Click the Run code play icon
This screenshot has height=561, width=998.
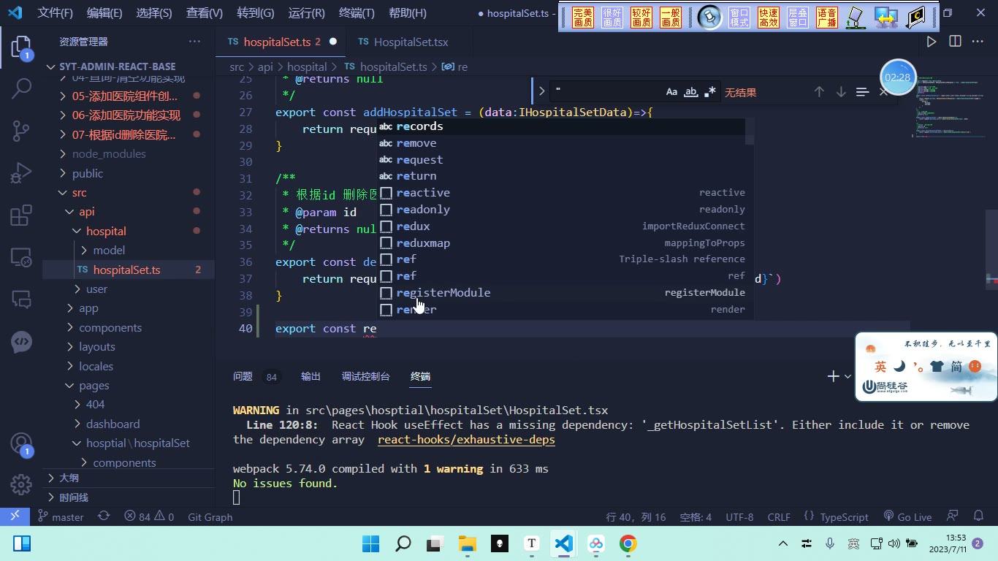pos(932,42)
